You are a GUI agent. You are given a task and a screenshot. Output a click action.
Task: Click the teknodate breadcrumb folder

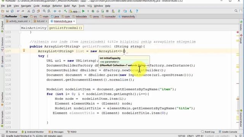pyautogui.click(x=80, y=16)
